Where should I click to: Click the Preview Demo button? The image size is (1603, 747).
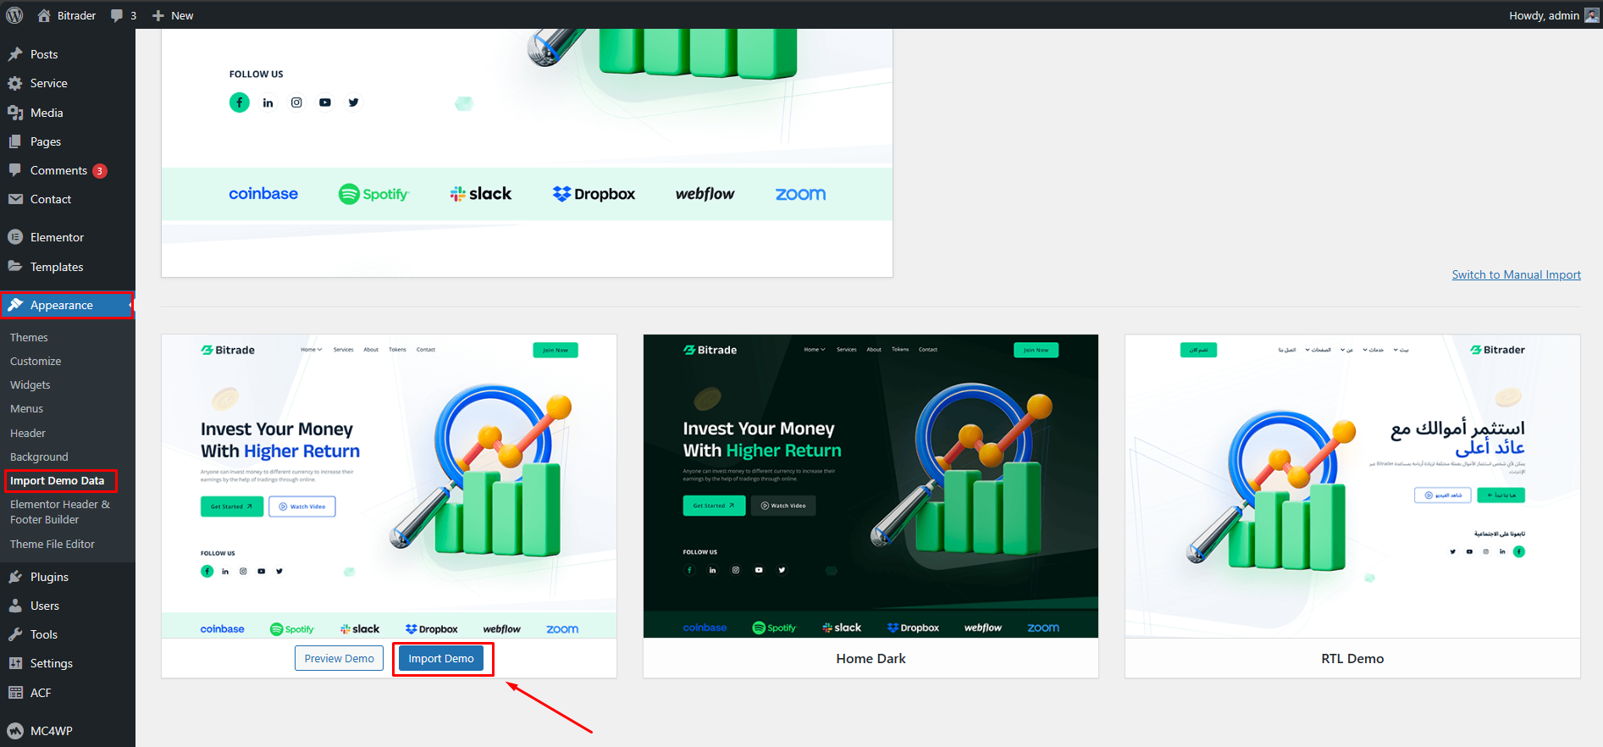(339, 658)
